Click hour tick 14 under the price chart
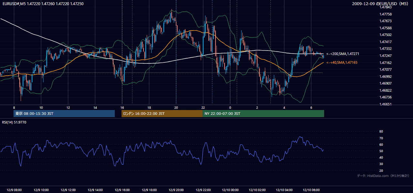 tap(95, 107)
